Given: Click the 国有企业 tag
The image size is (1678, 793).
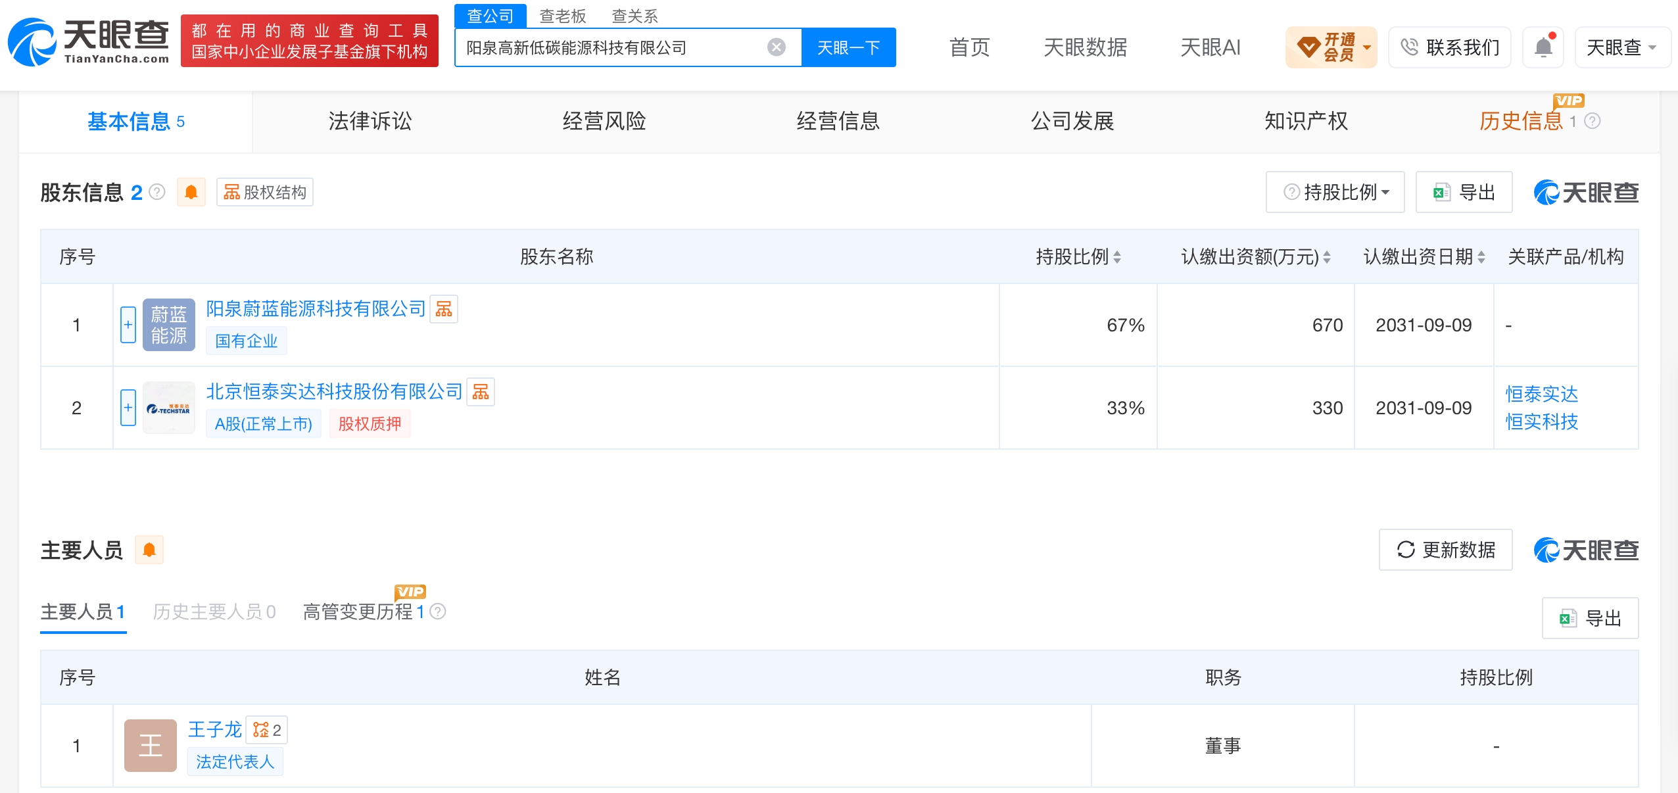Looking at the screenshot, I should click(247, 341).
